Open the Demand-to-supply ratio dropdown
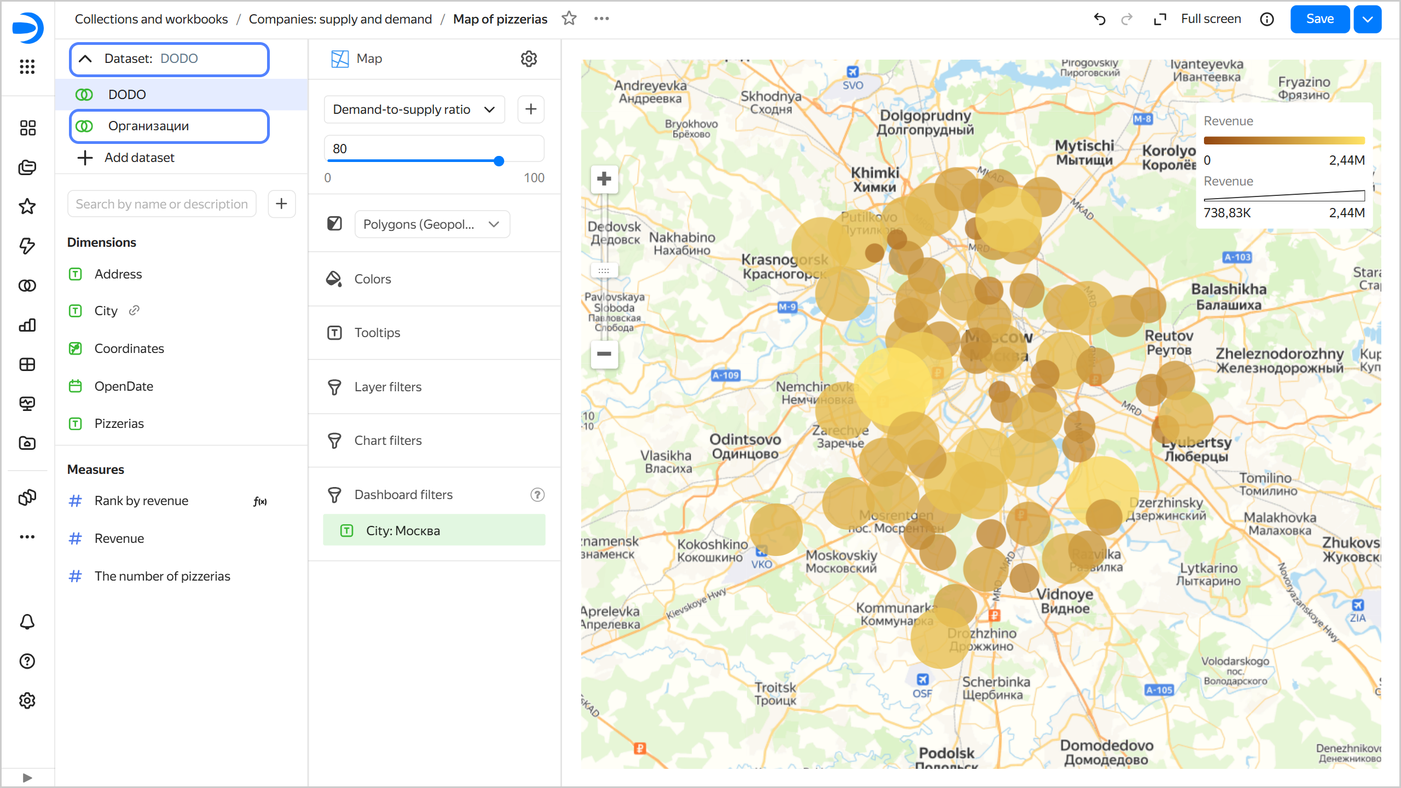Screen dimensions: 1401x788 point(414,109)
